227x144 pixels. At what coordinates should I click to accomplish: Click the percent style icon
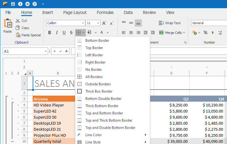click(205, 33)
